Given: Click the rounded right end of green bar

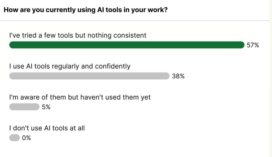Looking at the screenshot, I should coord(241,45).
